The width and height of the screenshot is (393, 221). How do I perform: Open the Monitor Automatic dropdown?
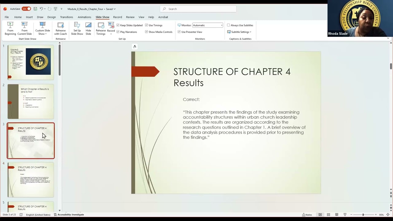208,25
